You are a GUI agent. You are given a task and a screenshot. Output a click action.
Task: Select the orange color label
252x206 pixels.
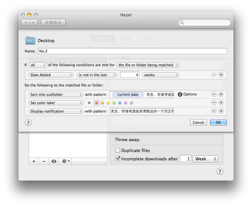pos(102,103)
